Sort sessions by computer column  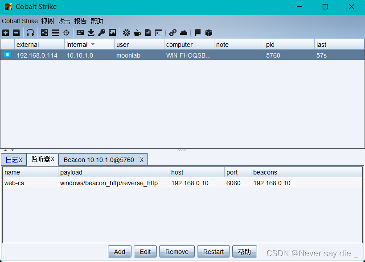189,45
